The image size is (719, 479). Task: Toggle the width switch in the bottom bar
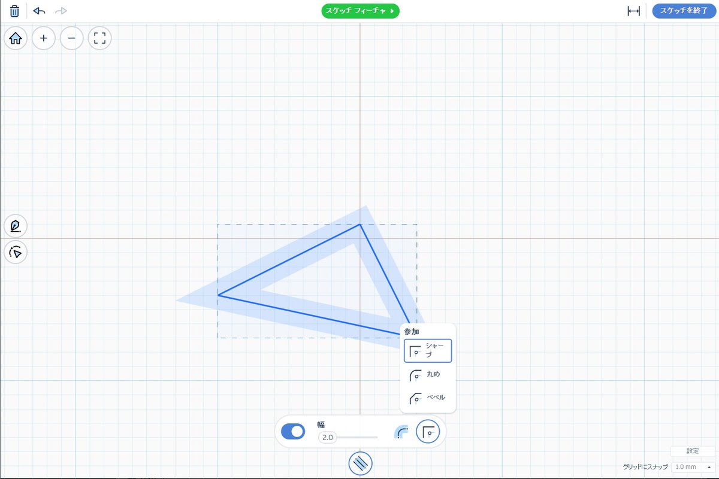tap(292, 431)
